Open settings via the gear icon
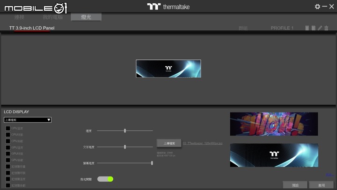This screenshot has height=190, width=337. [x=317, y=7]
